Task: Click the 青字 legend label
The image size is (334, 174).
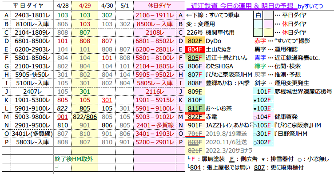Action: pos(260,58)
